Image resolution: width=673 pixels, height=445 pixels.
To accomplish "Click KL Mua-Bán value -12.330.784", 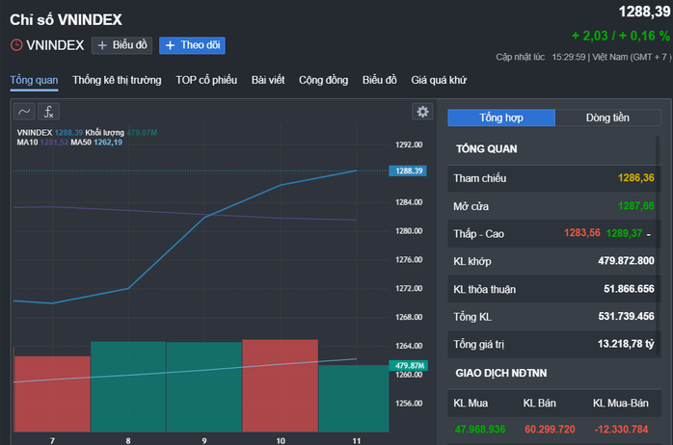I will 621,430.
